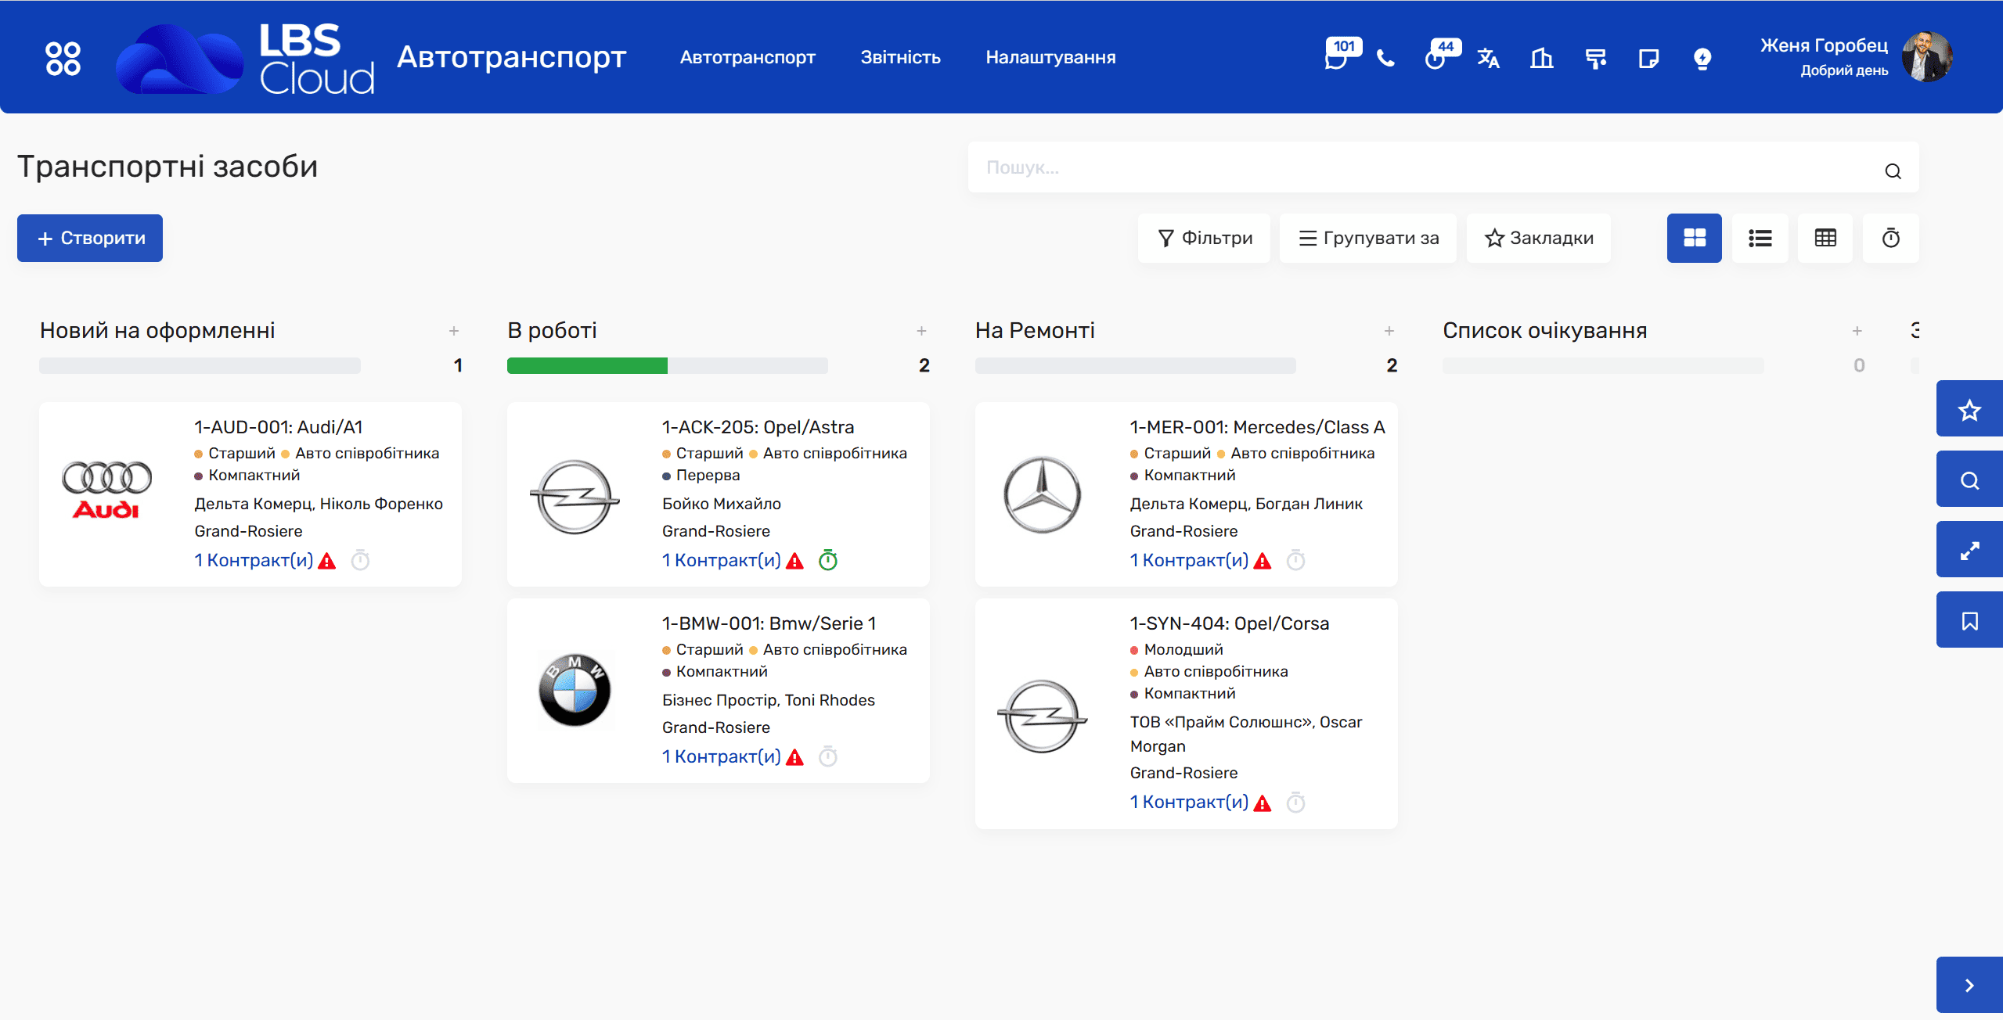
Task: Open the Групувати за dropdown
Action: click(1368, 238)
